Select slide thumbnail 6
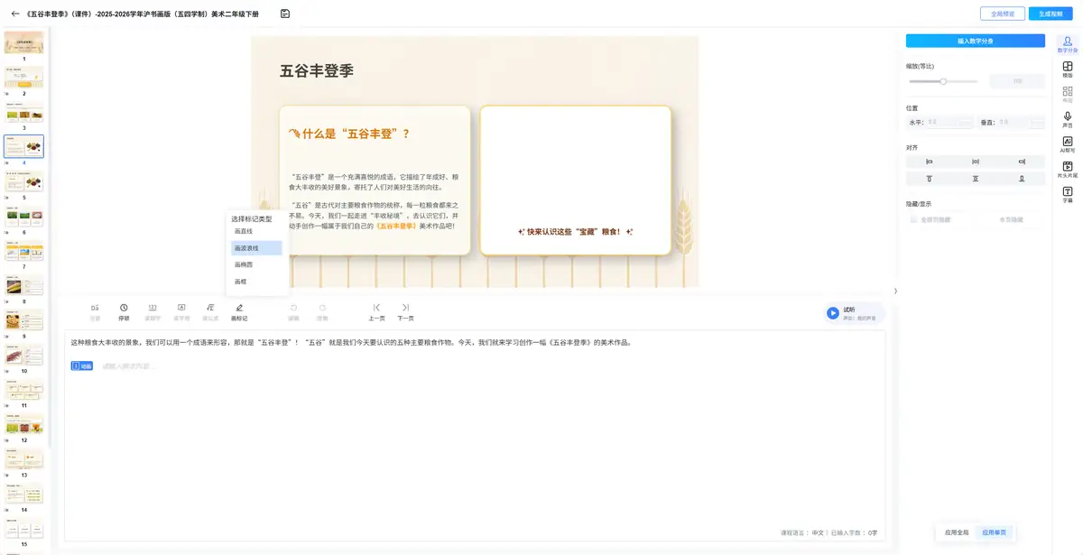Viewport: 1083px width, 555px height. [23, 216]
